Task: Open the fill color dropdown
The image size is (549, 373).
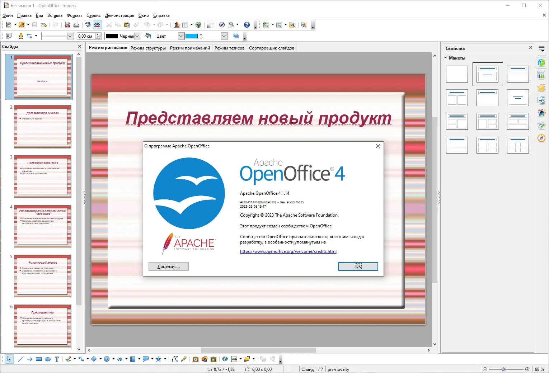Action: pyautogui.click(x=224, y=36)
